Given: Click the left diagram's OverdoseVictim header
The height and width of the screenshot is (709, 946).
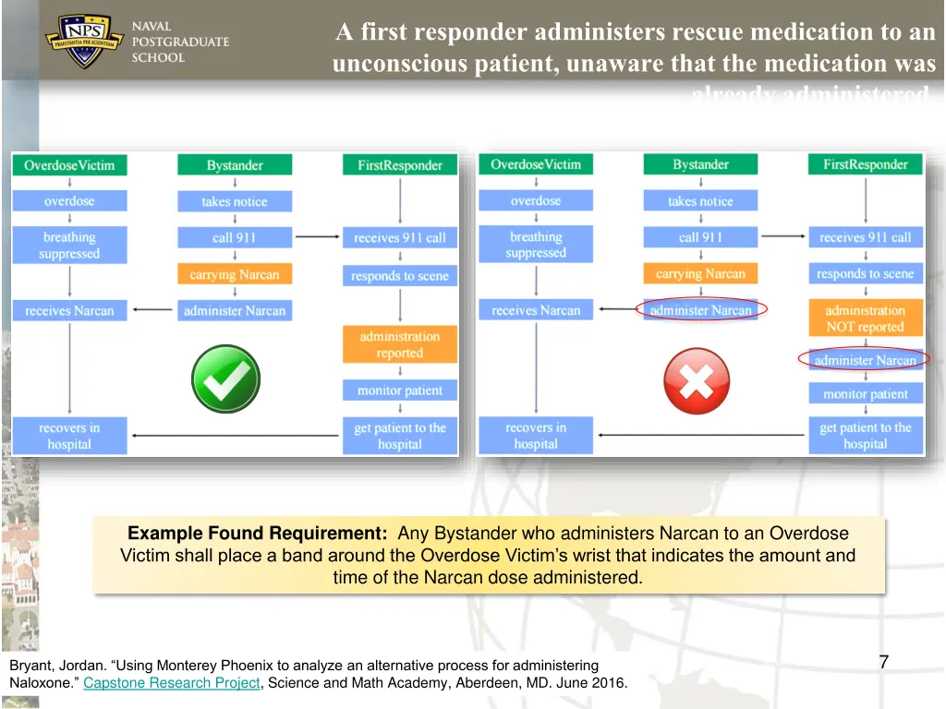Looking at the screenshot, I should click(69, 165).
